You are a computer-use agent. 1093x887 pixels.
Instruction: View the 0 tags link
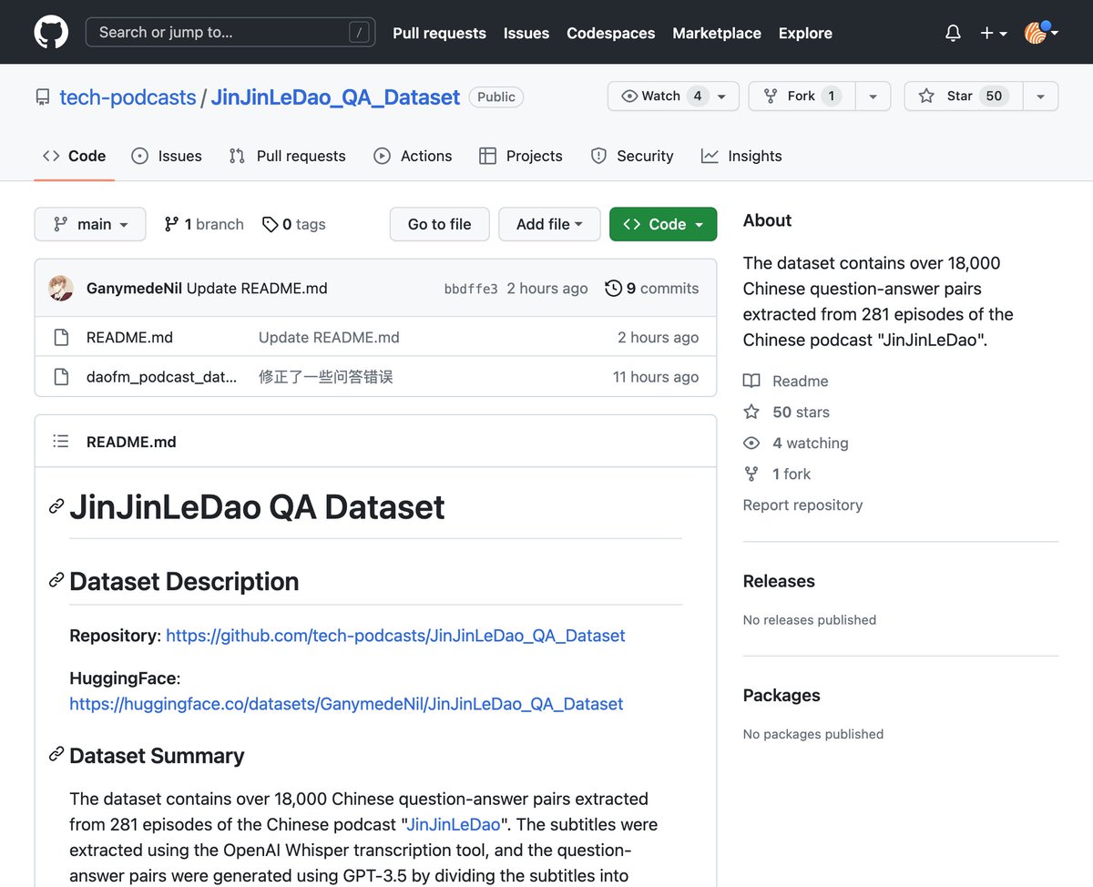click(293, 224)
